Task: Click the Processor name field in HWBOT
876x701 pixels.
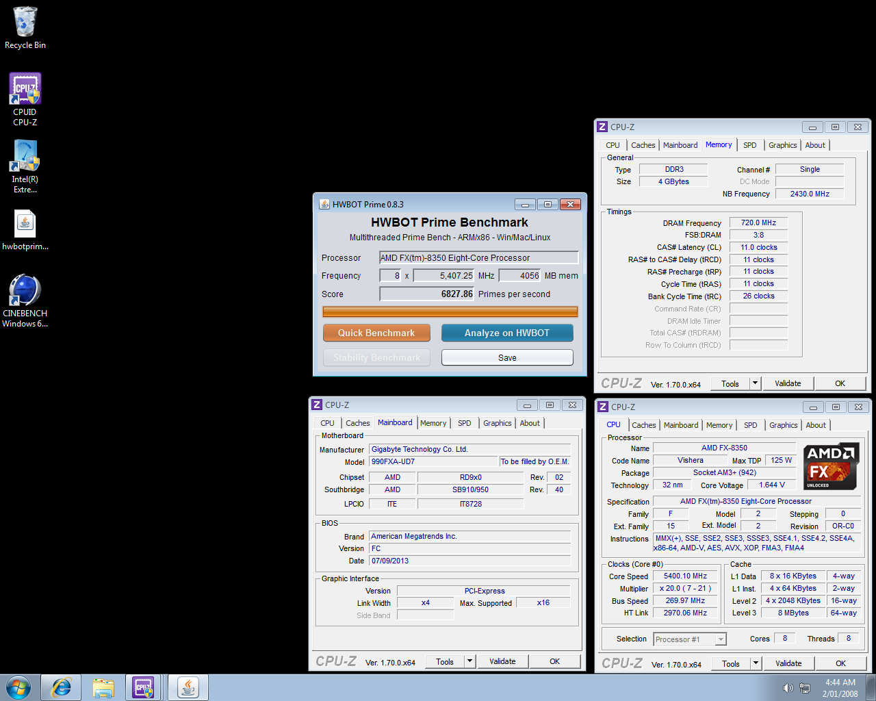Action: pyautogui.click(x=479, y=257)
